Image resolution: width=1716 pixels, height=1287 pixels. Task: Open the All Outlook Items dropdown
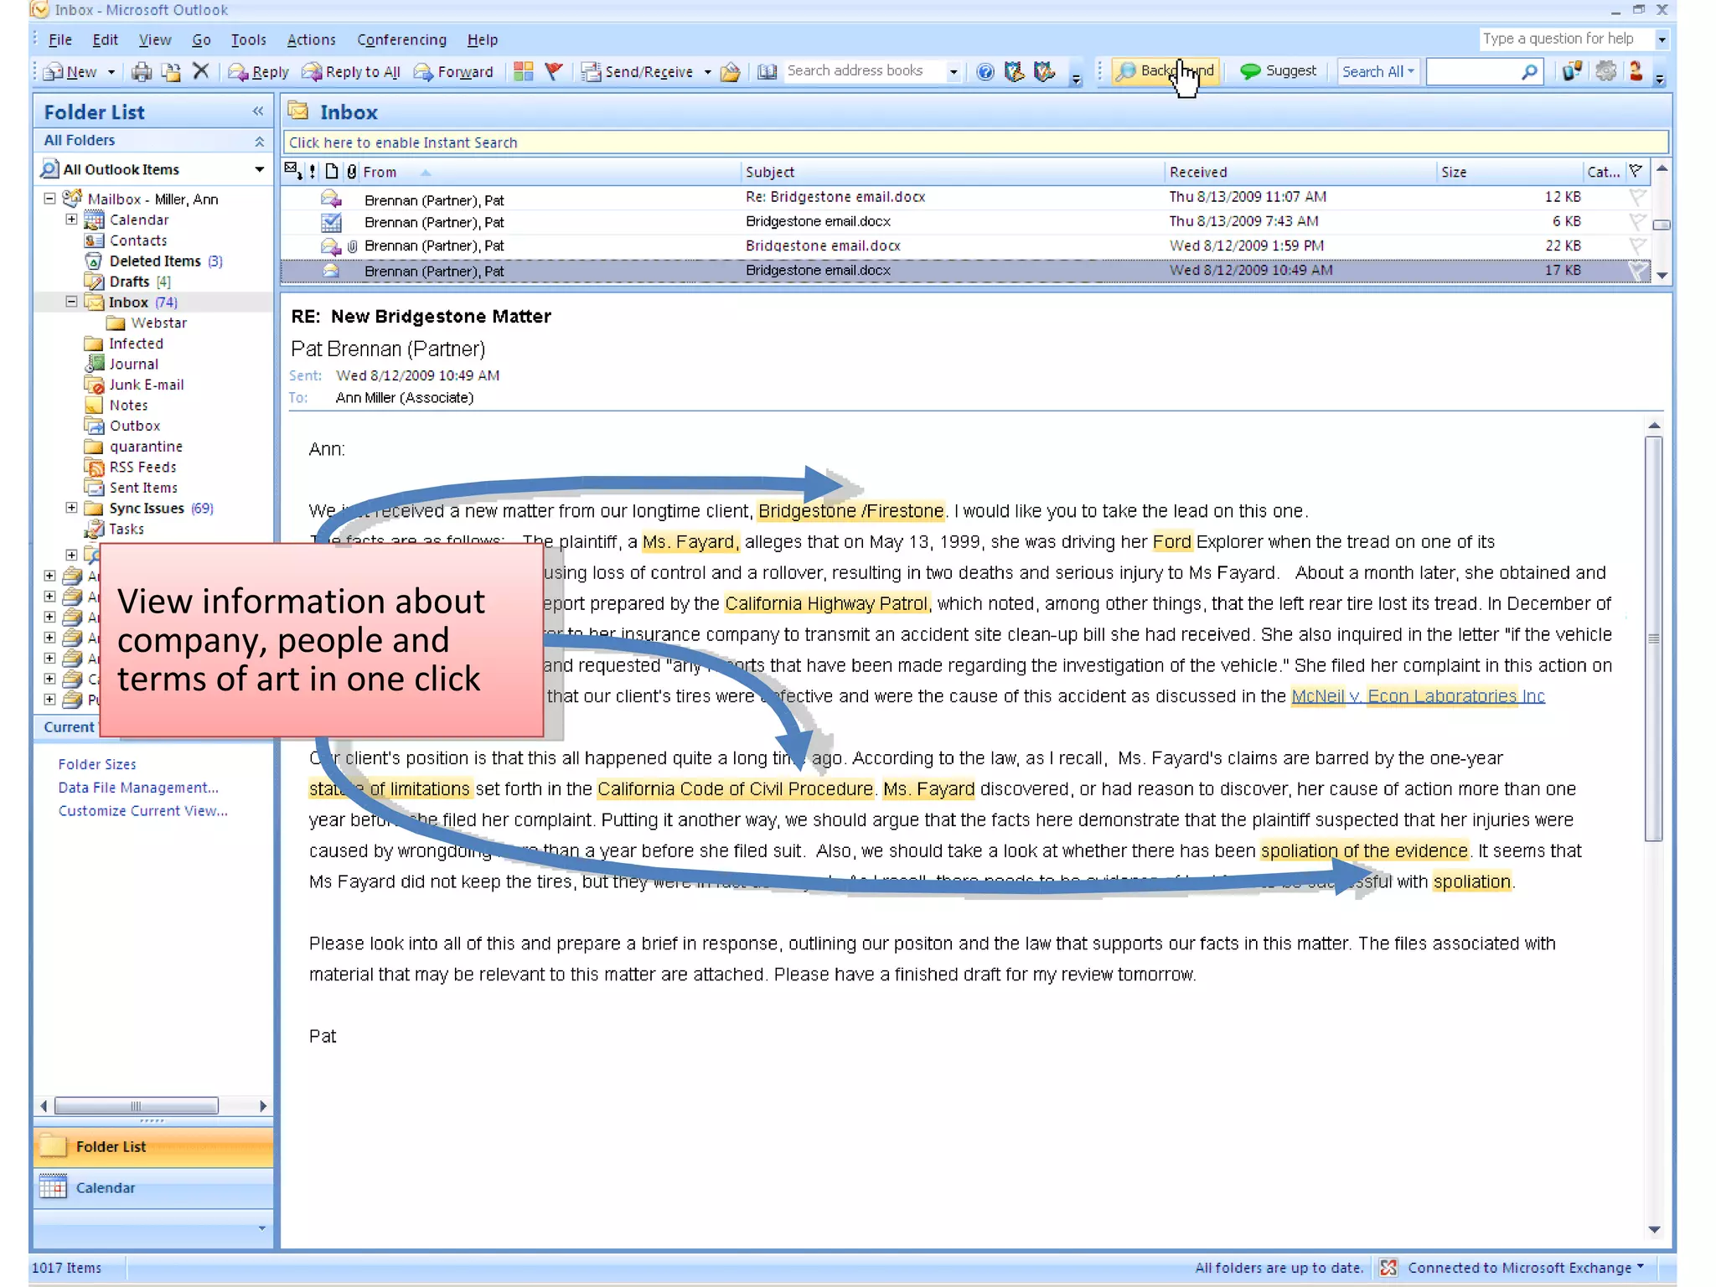point(260,169)
